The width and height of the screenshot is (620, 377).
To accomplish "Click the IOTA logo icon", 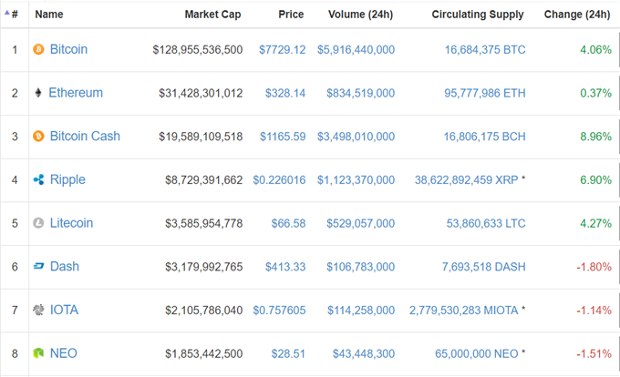I will (38, 310).
